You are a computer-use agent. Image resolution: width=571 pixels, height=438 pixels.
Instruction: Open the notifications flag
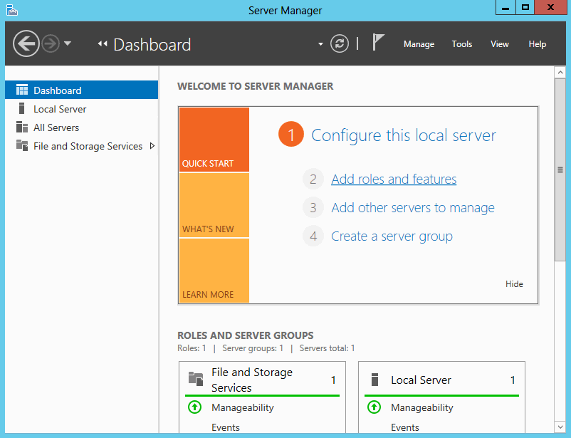(x=378, y=42)
